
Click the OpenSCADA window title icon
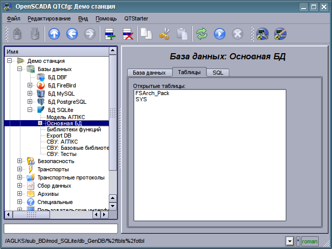(8, 7)
